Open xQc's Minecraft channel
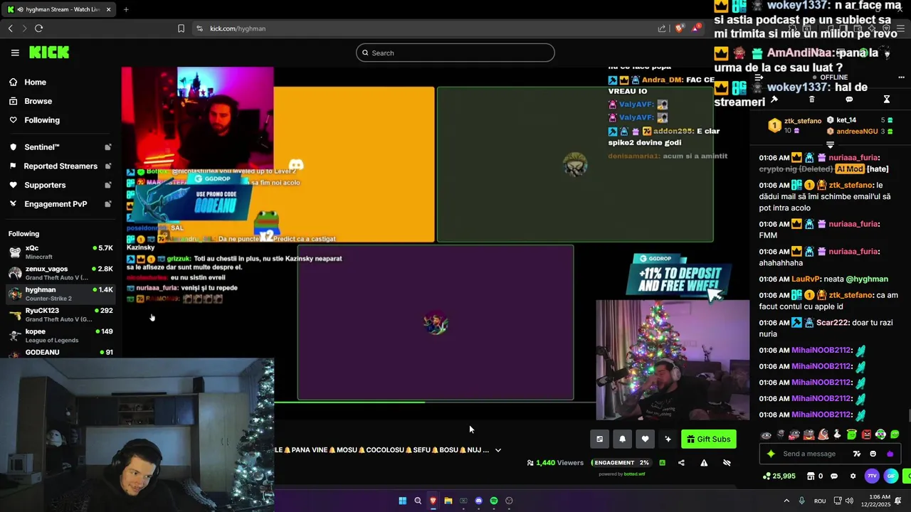911x512 pixels. point(60,252)
